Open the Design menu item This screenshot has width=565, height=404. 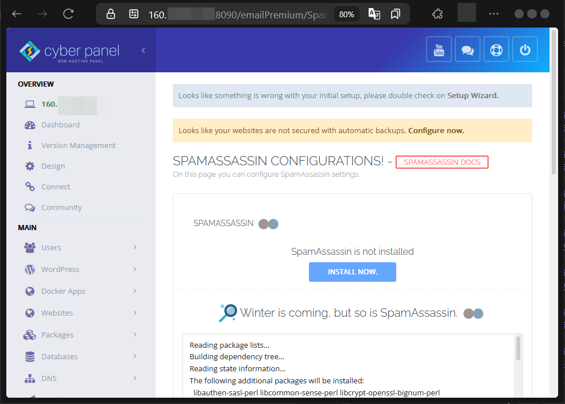[x=53, y=166]
